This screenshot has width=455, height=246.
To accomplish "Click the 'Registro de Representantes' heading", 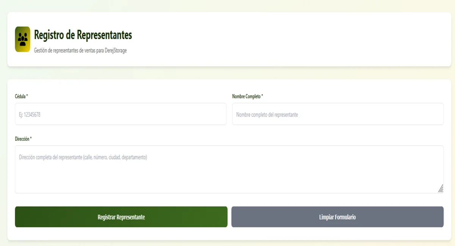I will (83, 35).
